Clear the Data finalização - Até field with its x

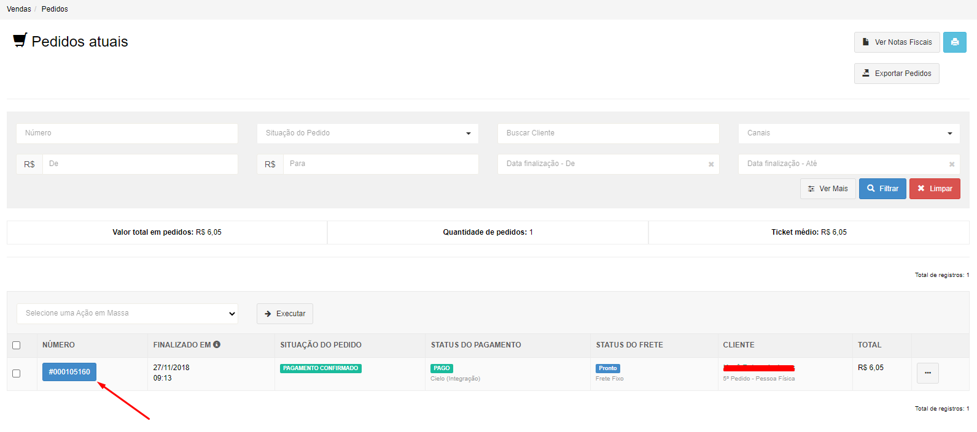point(952,164)
